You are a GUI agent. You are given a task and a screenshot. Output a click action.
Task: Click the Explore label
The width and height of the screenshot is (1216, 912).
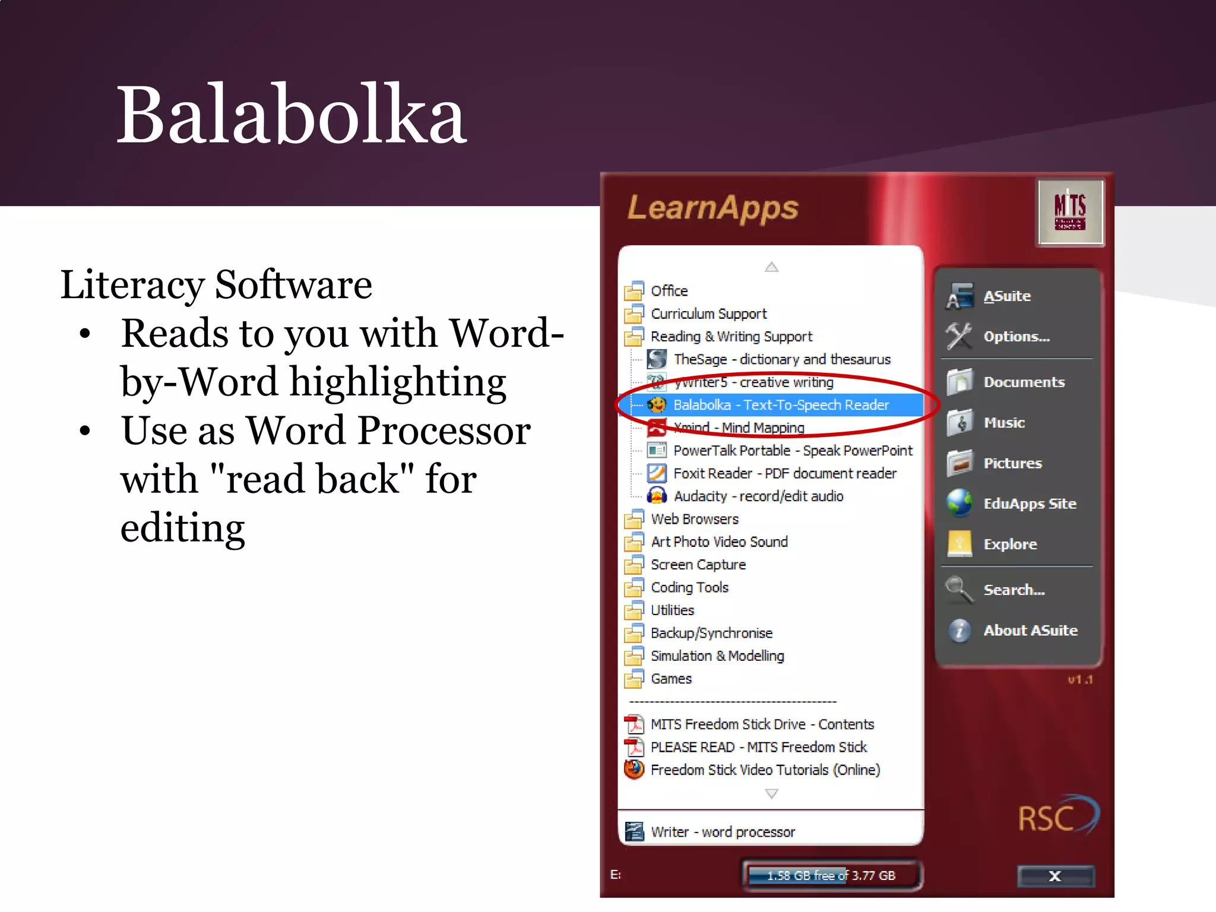[x=1010, y=544]
